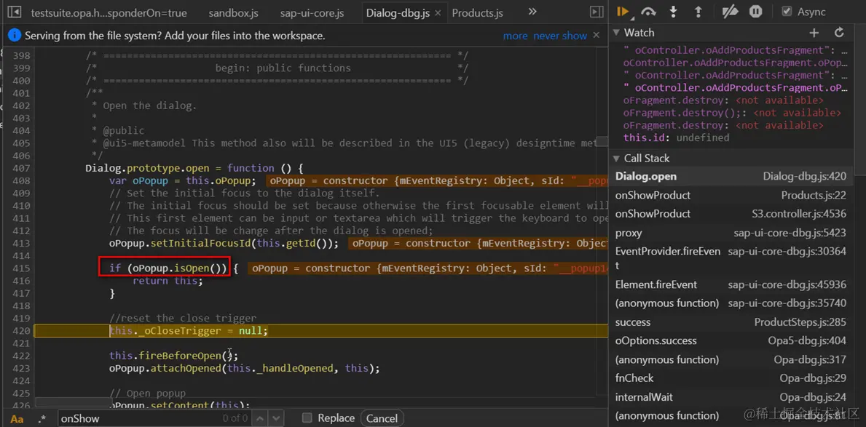Switch to testsuite.opa.h tab
This screenshot has width=866, height=427.
tap(109, 12)
